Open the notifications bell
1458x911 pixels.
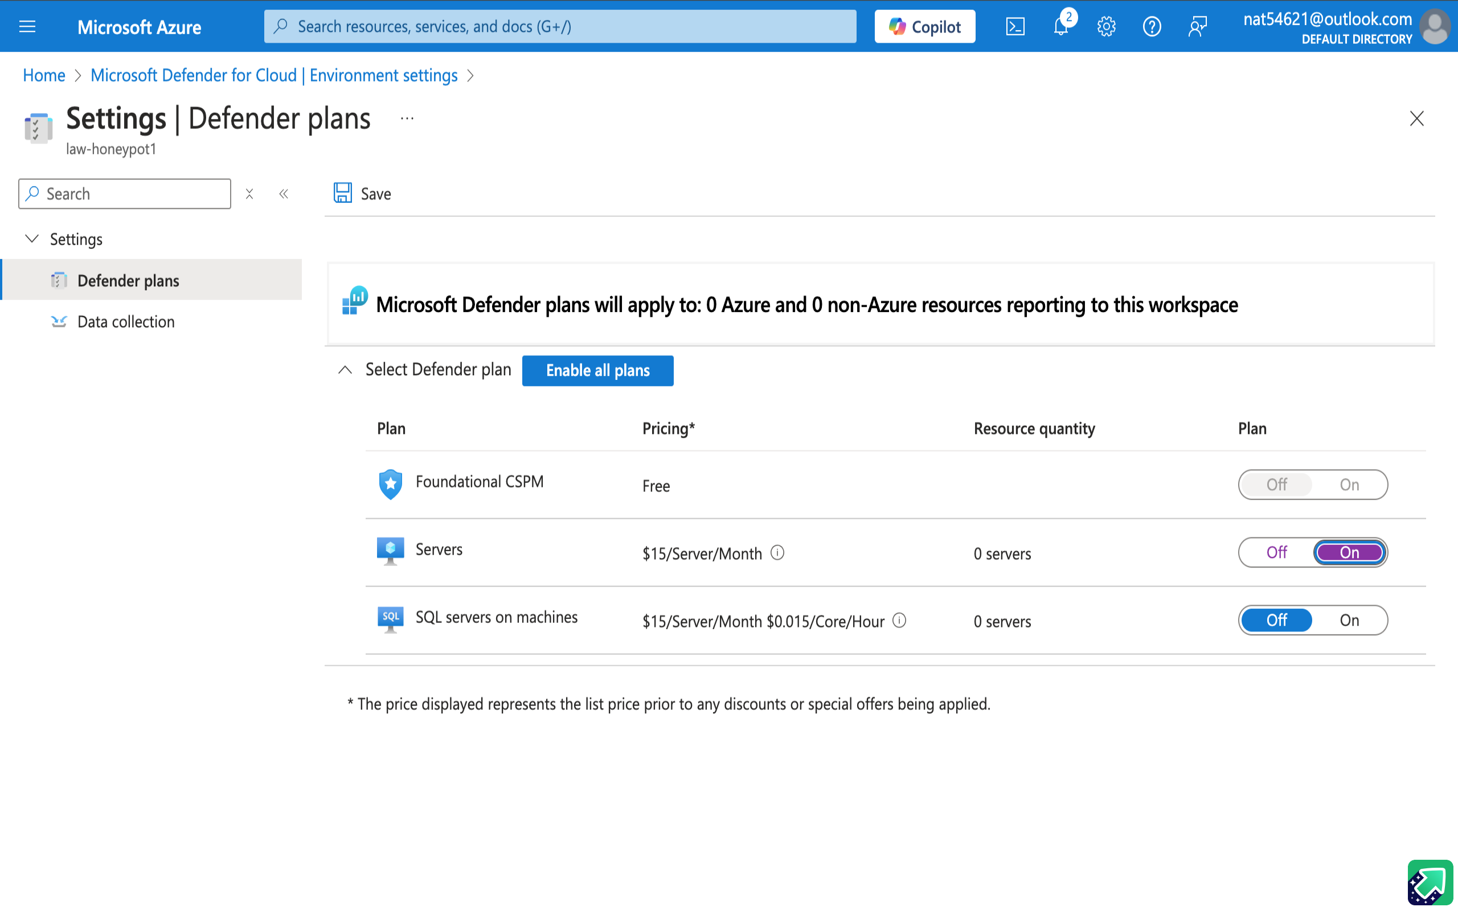pos(1061,27)
